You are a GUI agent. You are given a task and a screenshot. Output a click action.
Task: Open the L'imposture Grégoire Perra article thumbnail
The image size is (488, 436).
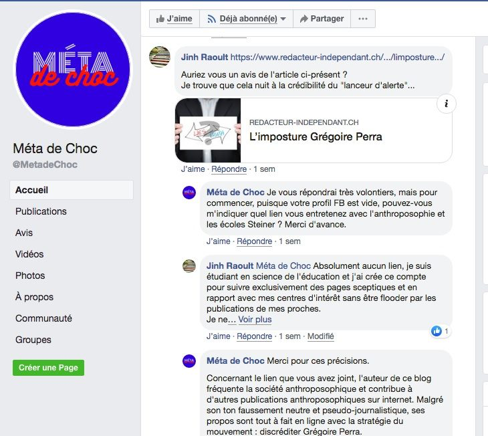click(x=208, y=130)
